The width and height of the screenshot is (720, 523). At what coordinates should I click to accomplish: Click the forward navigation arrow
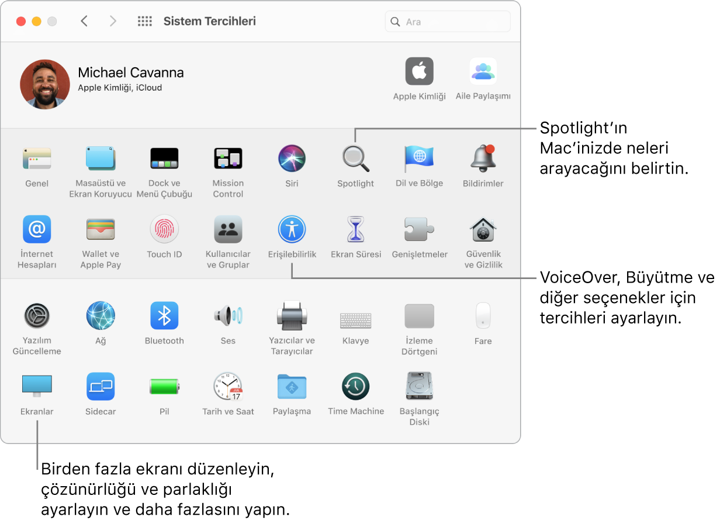tap(113, 22)
